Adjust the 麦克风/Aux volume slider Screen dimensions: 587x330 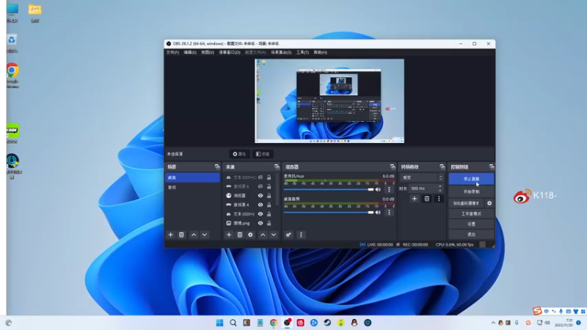click(x=329, y=189)
